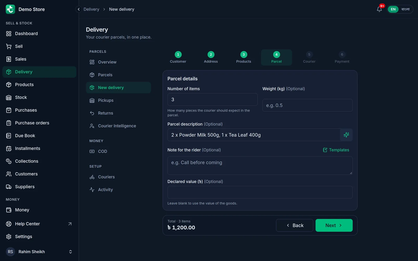Select step 6 Payment
Screen dimensions: 418x261
[x=342, y=57]
